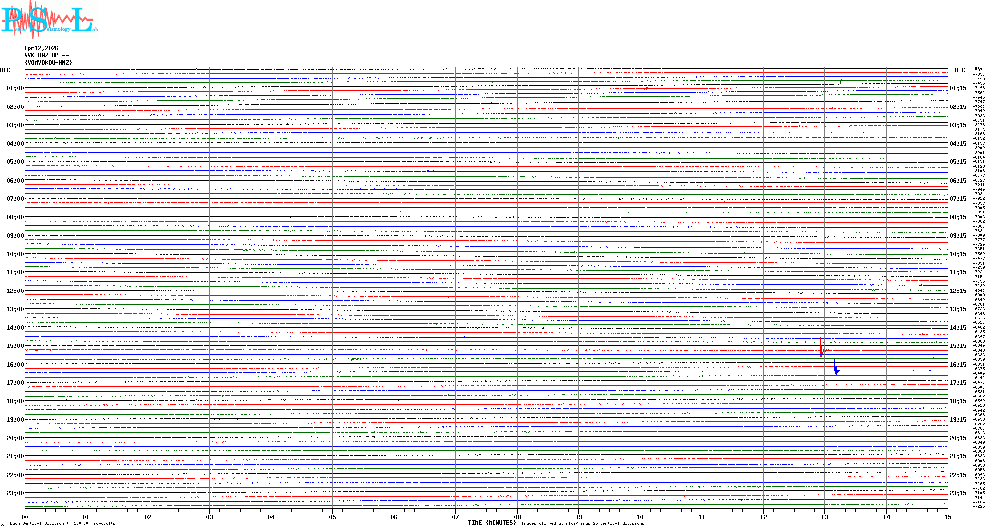Click the small green spike near 01:00
Viewport: 987px width, 530px height.
point(841,82)
